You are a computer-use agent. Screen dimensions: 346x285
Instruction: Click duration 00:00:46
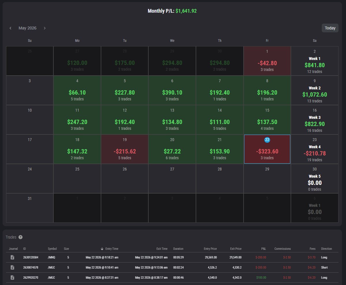pos(178,277)
